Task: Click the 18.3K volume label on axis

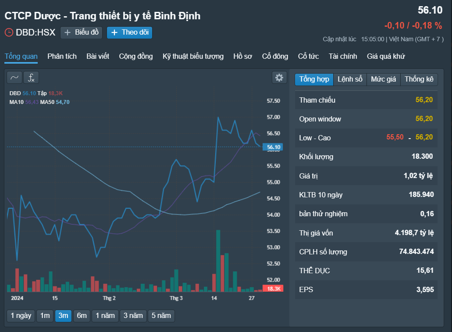Action: [x=273, y=289]
